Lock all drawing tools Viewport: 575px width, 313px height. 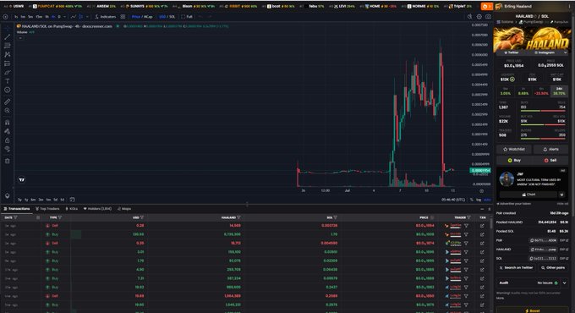point(7,140)
